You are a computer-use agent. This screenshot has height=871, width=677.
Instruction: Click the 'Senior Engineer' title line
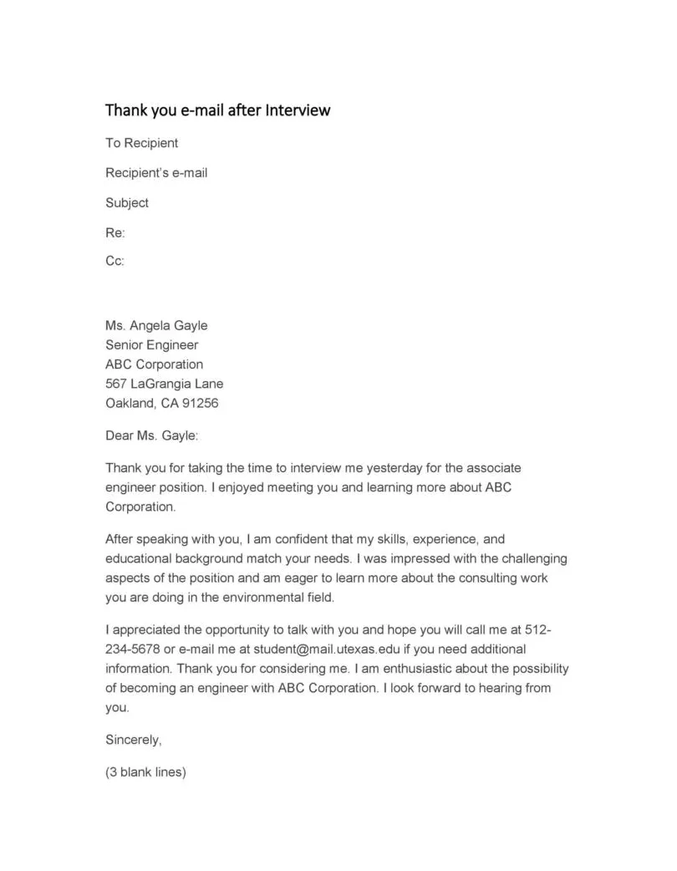pyautogui.click(x=151, y=344)
